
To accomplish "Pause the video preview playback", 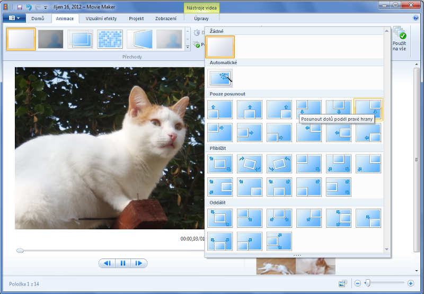I will tap(123, 263).
